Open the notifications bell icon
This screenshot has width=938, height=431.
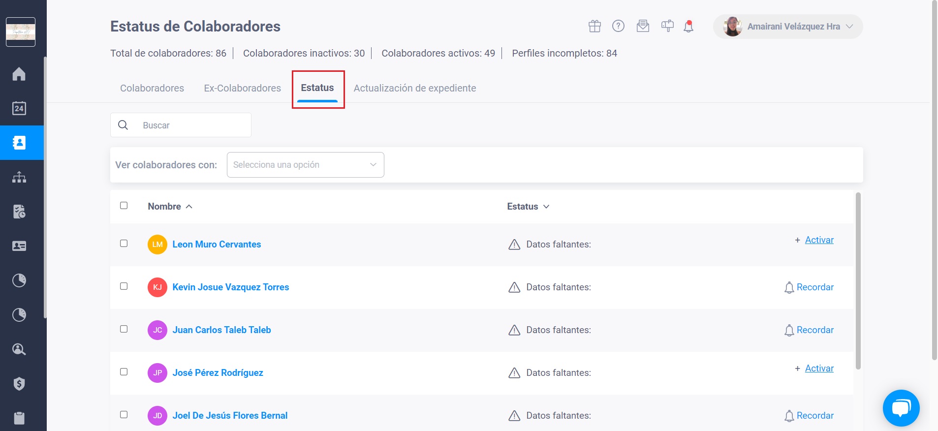[688, 26]
